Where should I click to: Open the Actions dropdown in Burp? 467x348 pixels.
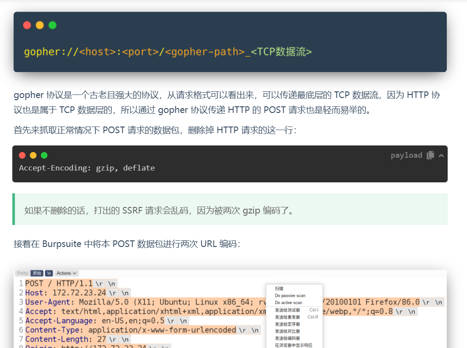(x=67, y=273)
